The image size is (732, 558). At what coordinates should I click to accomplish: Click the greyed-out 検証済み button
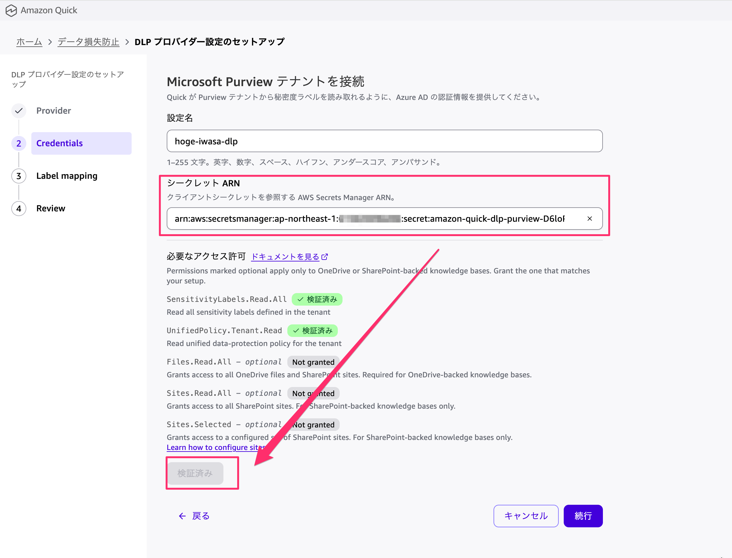[x=195, y=473]
